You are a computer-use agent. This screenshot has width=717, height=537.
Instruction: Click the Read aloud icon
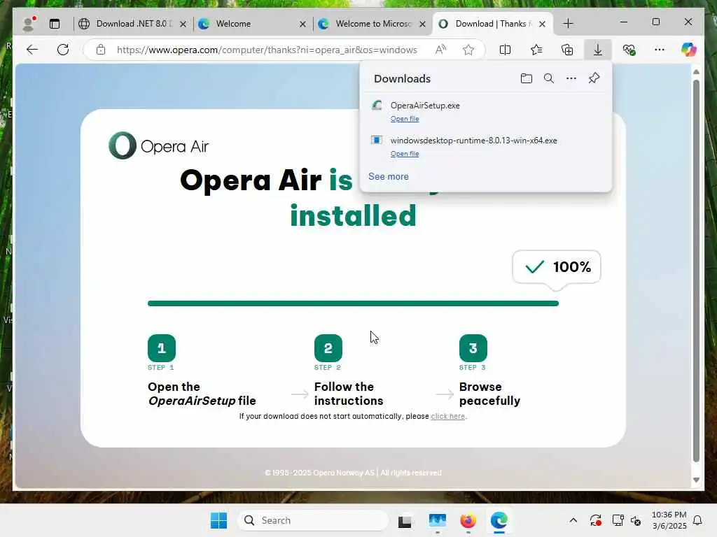(440, 50)
